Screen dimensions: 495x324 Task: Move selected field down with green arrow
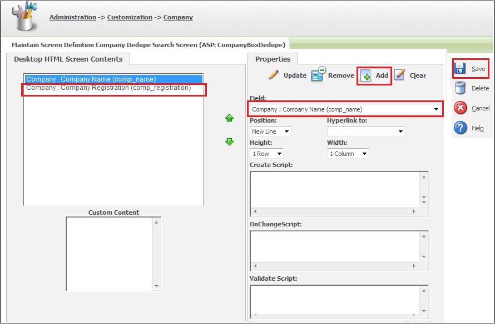pyautogui.click(x=230, y=141)
